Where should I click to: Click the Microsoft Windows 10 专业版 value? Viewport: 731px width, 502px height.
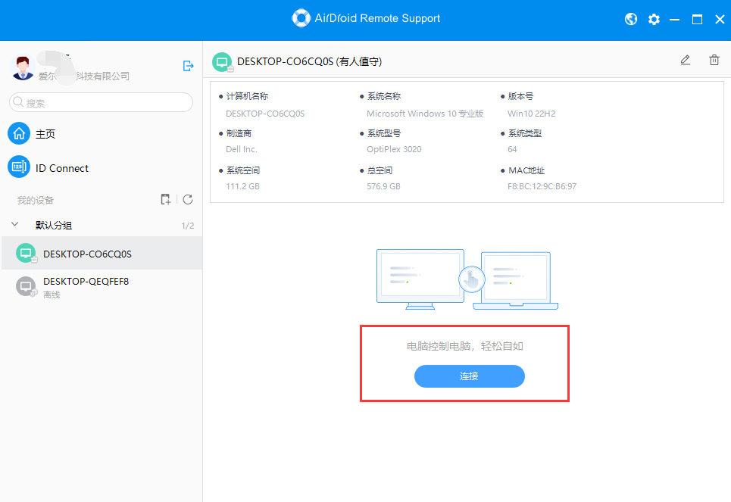425,114
